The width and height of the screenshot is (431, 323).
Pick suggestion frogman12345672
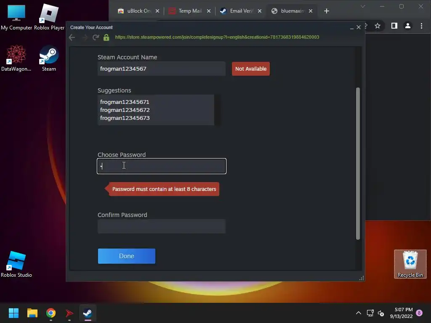125,110
